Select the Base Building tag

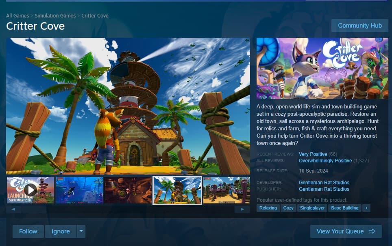coord(344,208)
